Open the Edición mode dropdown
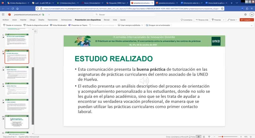The image size is (255, 138). 232,20
